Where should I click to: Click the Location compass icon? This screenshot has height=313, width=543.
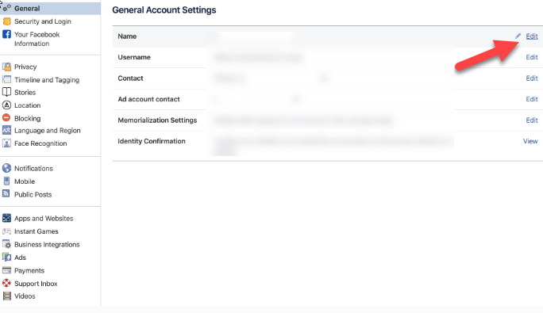coord(6,105)
